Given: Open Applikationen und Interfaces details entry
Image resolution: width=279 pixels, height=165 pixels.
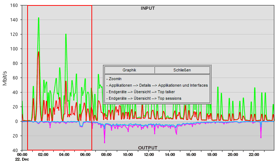Looking at the screenshot, I should pyautogui.click(x=157, y=85).
